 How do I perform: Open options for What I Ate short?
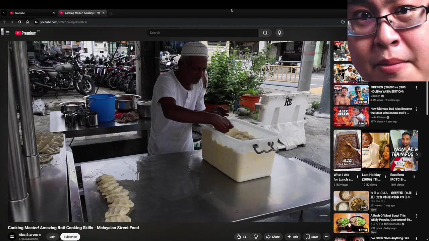click(x=357, y=176)
